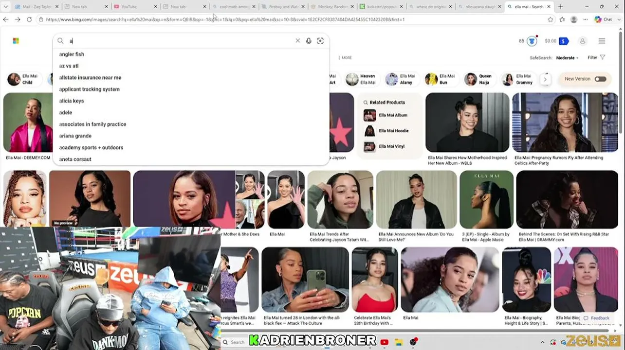The width and height of the screenshot is (625, 350).
Task: Reload the page with refresh icon
Action: coord(29,19)
